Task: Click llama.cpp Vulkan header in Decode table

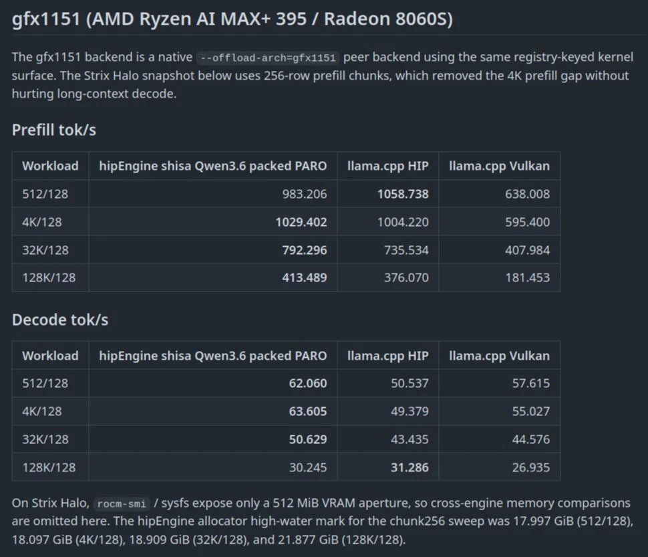Action: [499, 356]
